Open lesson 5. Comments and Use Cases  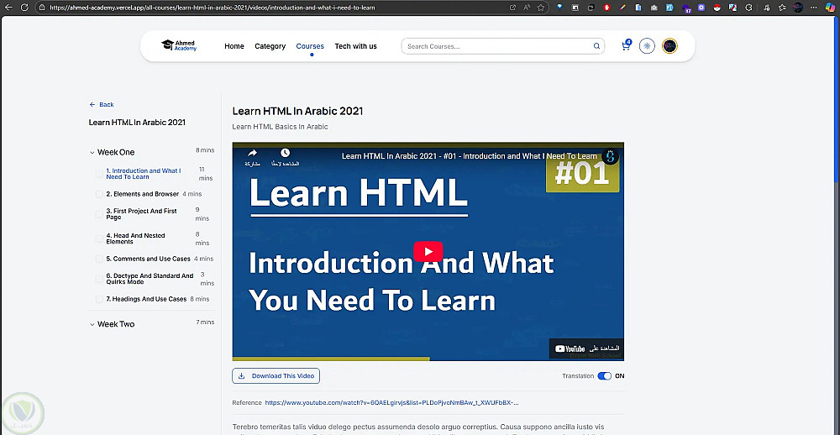pos(148,259)
